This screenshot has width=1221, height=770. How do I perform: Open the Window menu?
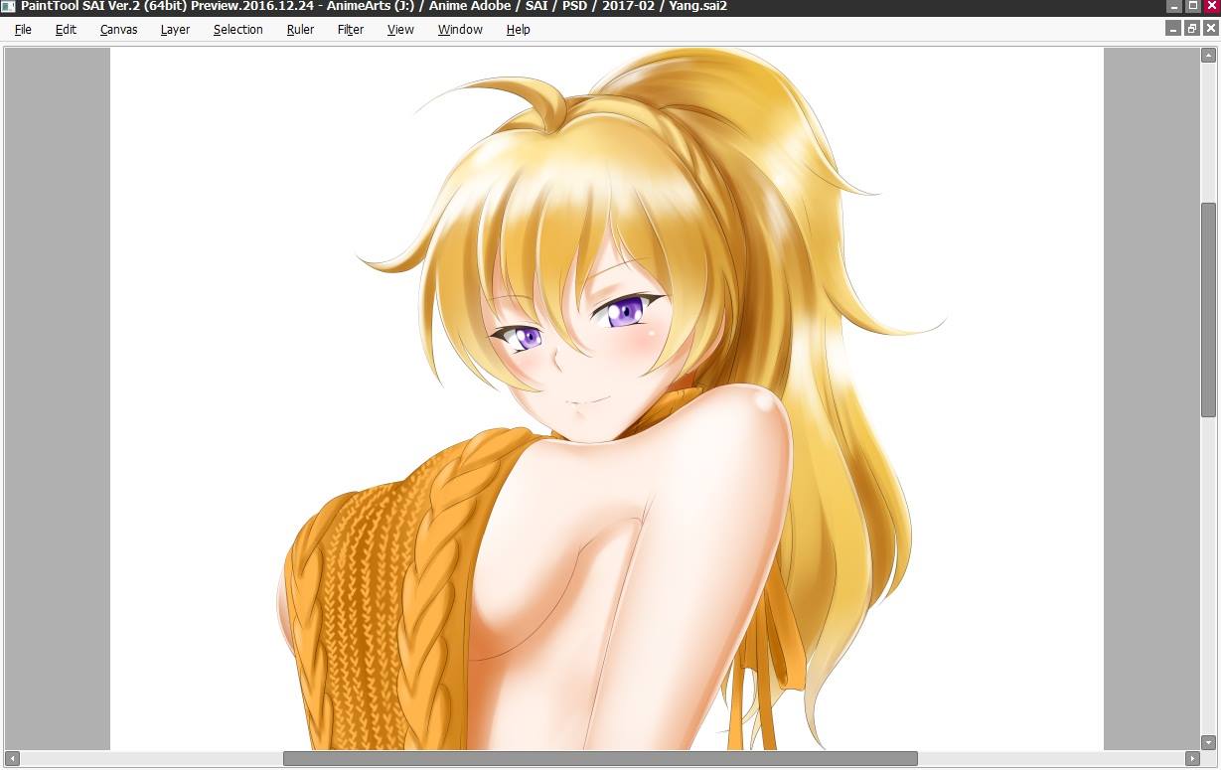(x=460, y=30)
